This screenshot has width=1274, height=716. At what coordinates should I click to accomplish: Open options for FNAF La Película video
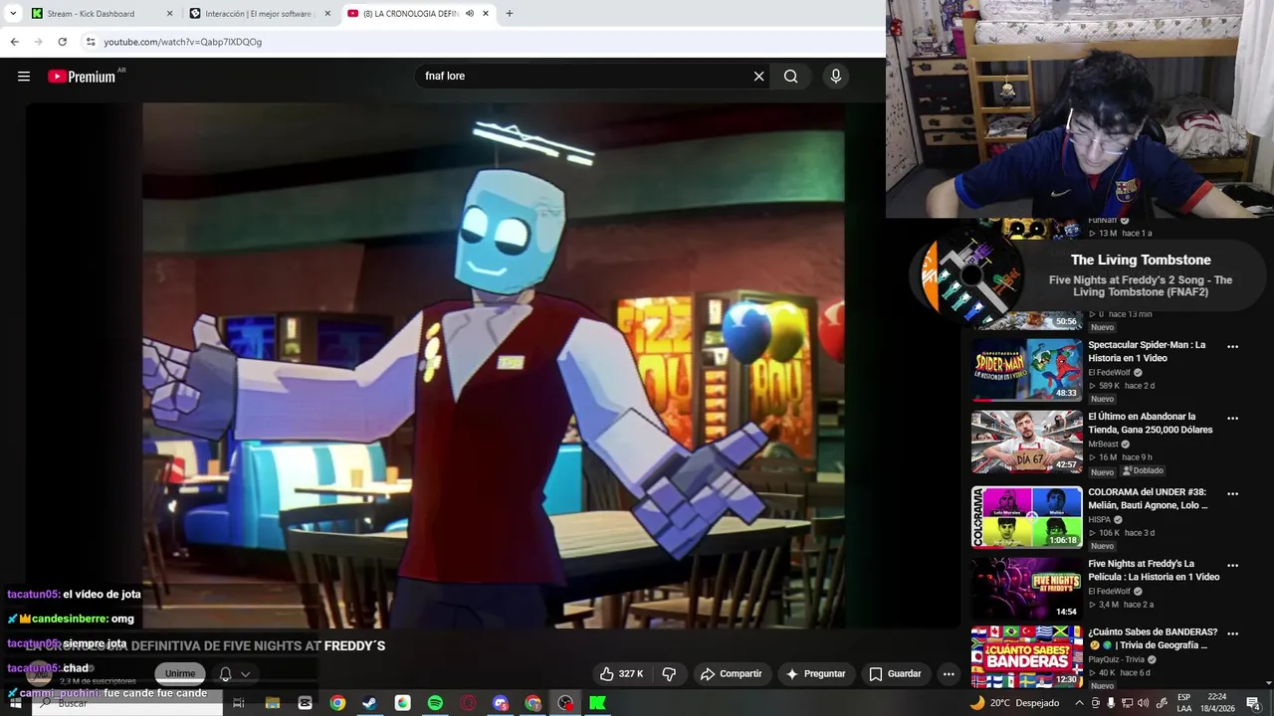(1232, 565)
